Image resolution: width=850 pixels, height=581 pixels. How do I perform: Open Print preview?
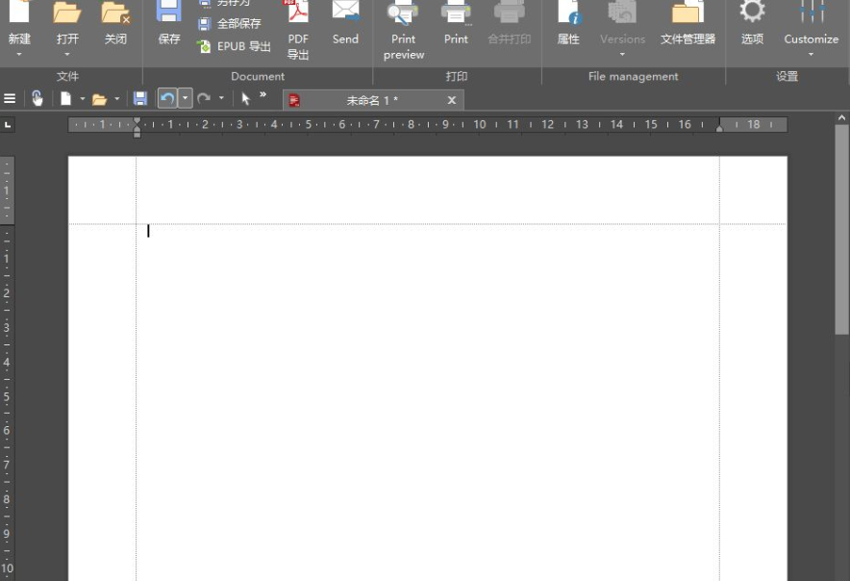click(403, 29)
